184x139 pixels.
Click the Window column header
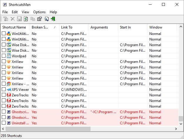coord(162,27)
